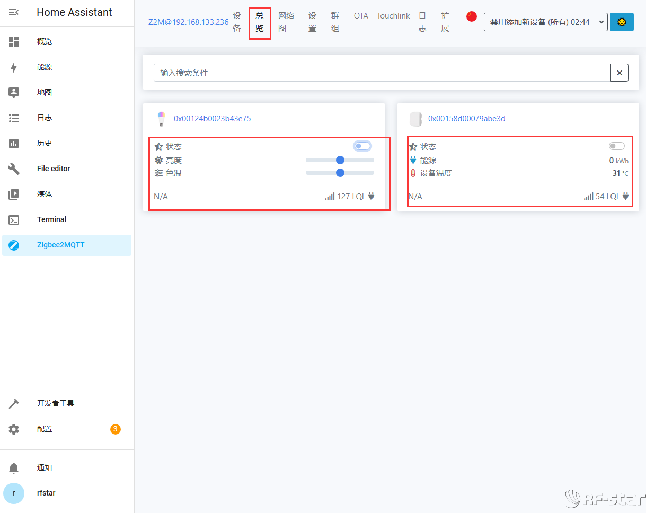The height and width of the screenshot is (513, 646).
Task: Open the Terminal console icon
Action: (x=14, y=220)
